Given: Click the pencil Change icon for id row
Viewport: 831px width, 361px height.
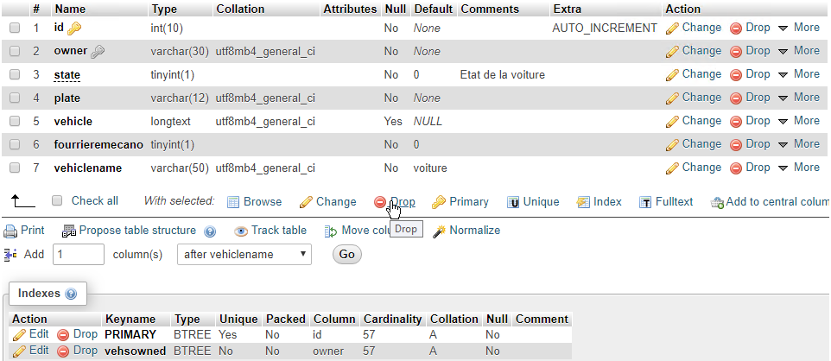Looking at the screenshot, I should tap(673, 28).
